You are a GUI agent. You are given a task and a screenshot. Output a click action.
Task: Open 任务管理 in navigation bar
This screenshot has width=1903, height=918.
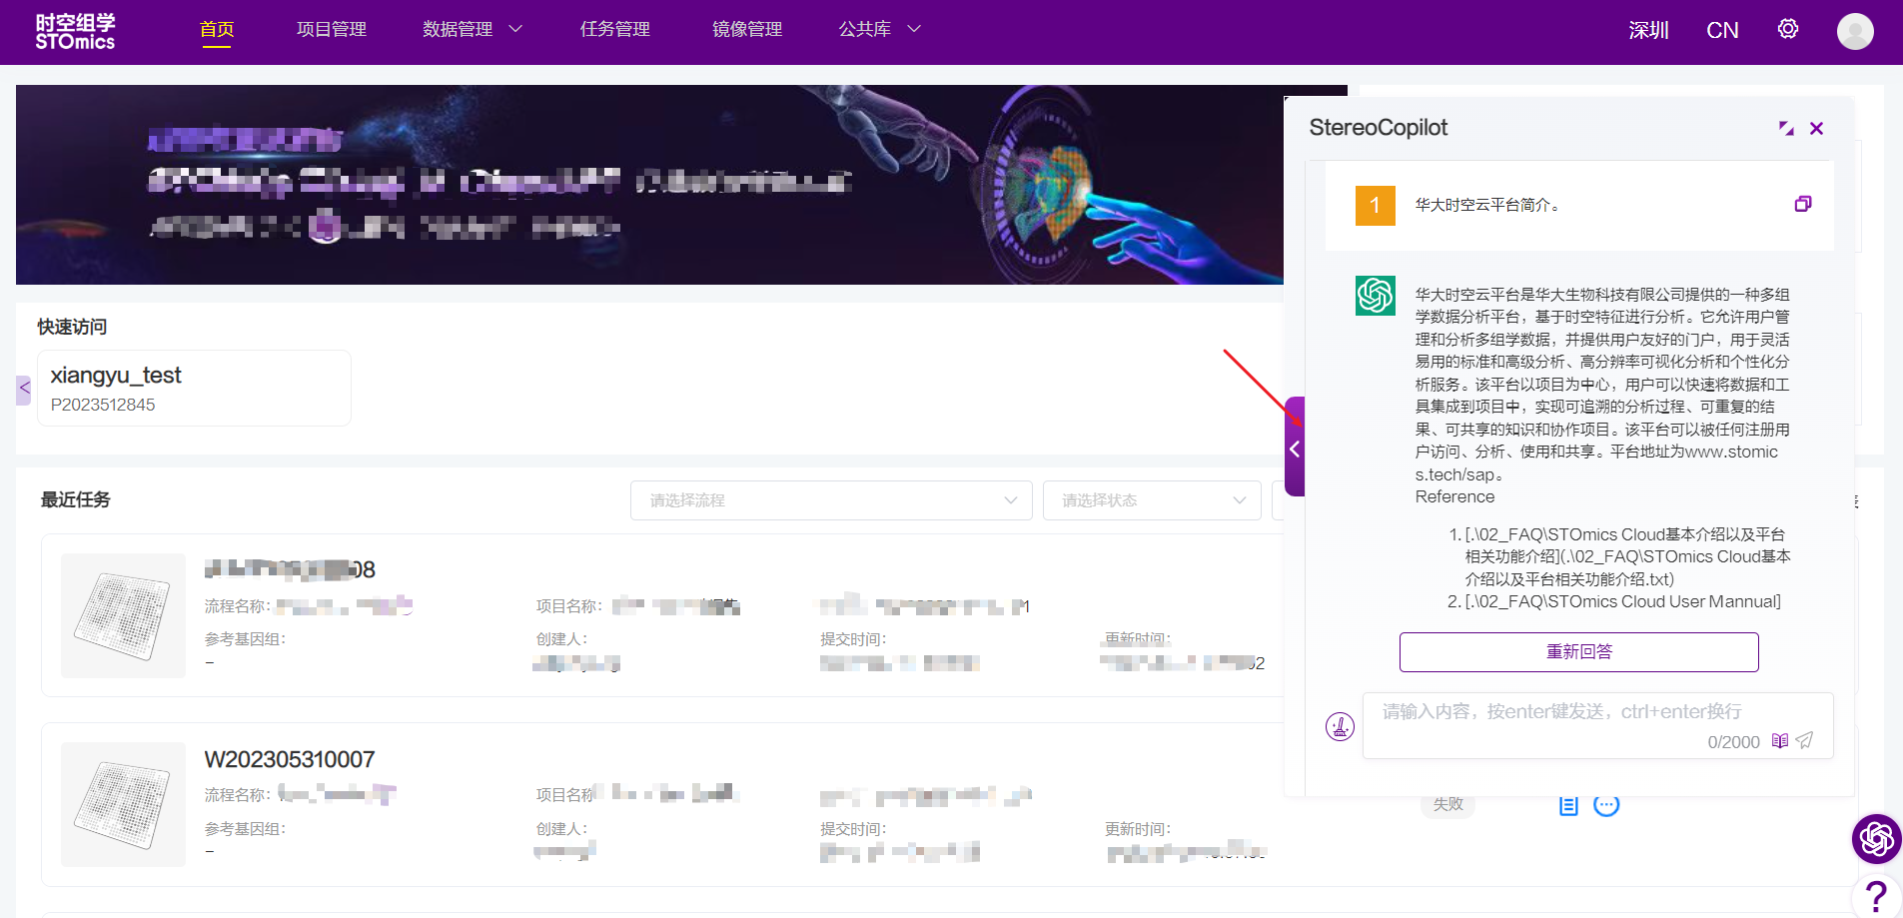click(x=614, y=29)
